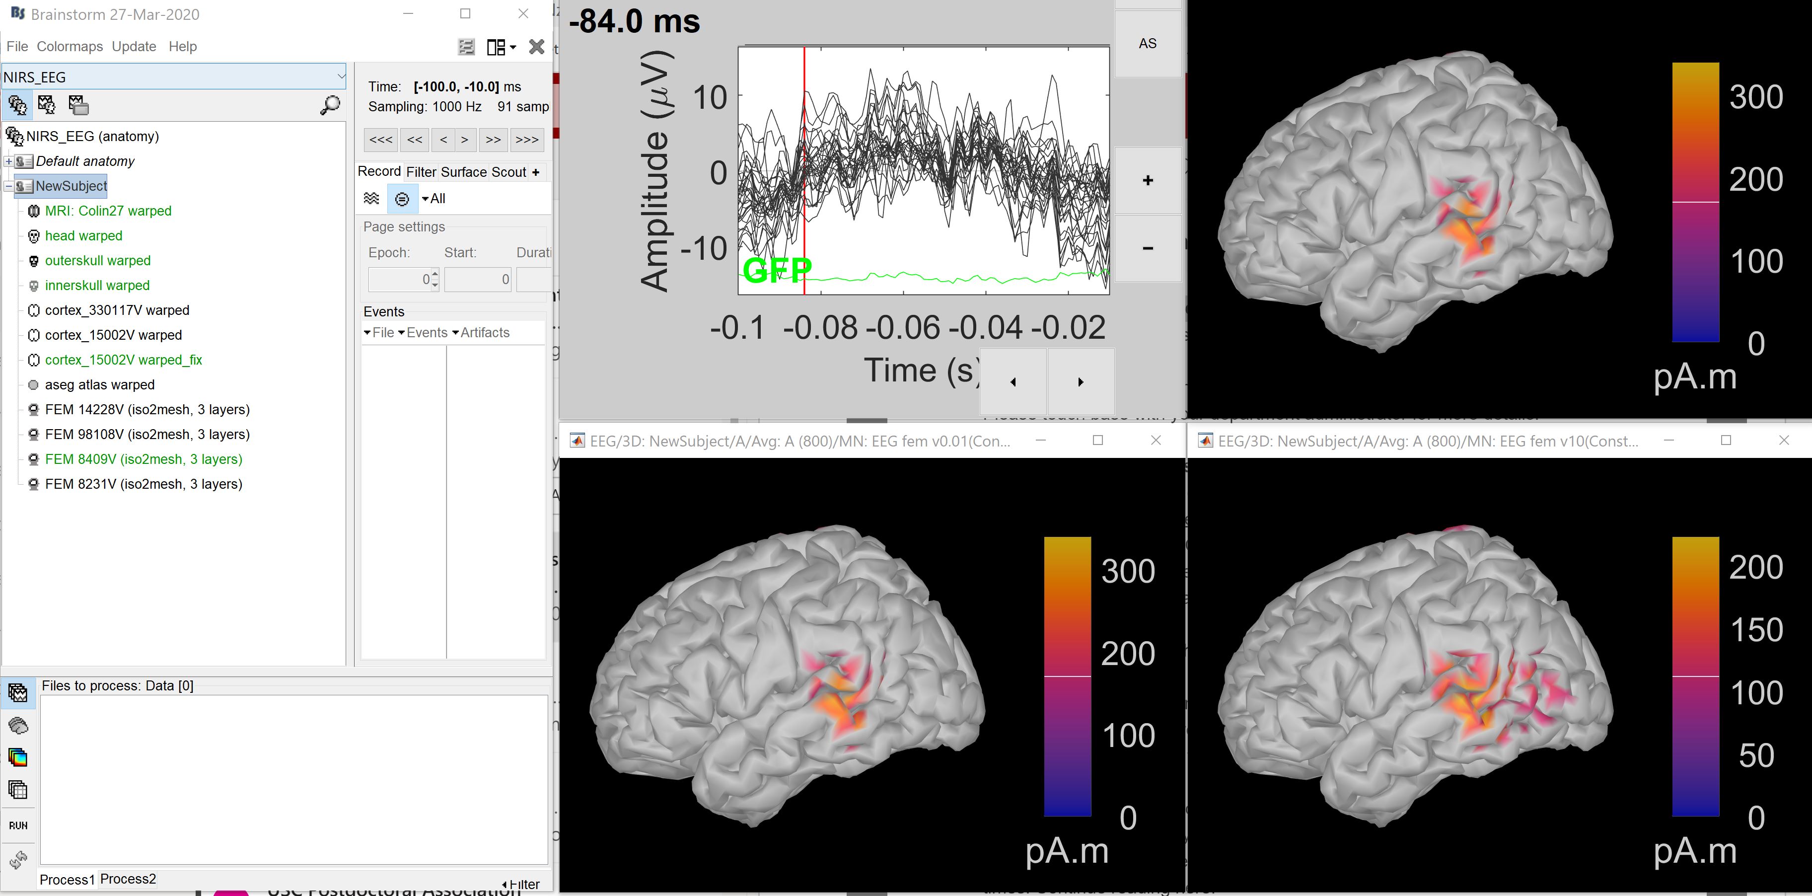Switch to functional data sorted by conditions
This screenshot has width=1812, height=896.
coord(78,105)
